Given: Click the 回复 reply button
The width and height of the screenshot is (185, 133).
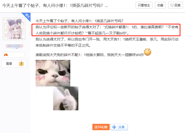Looking at the screenshot, I should [175, 5].
